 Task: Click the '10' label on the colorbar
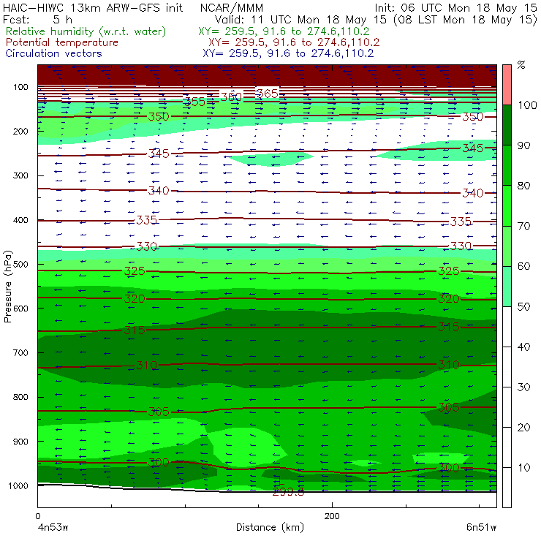click(524, 467)
